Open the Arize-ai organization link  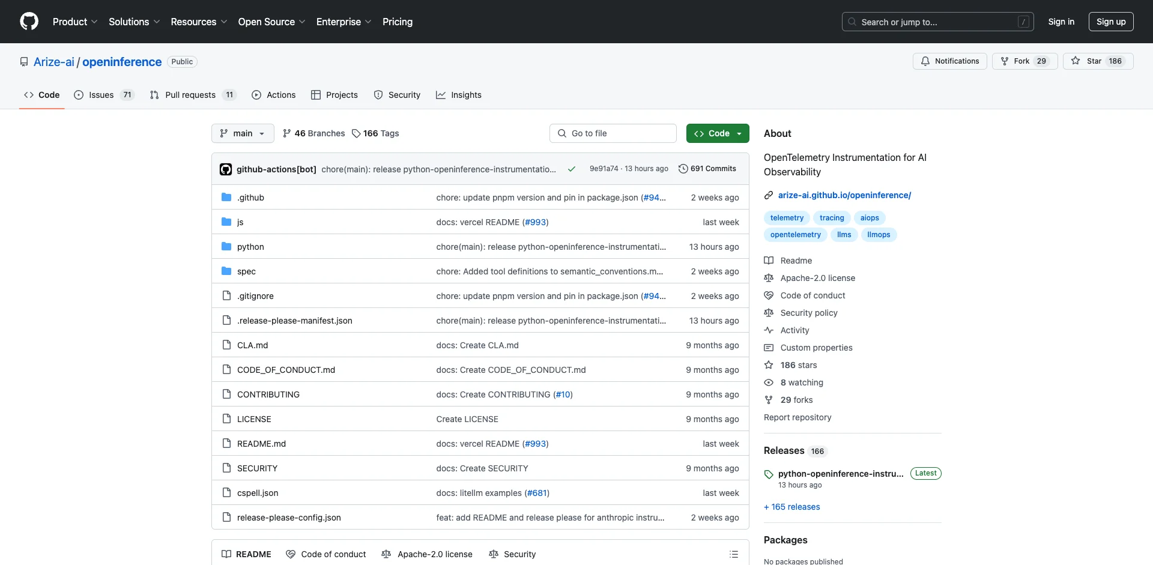pyautogui.click(x=54, y=62)
